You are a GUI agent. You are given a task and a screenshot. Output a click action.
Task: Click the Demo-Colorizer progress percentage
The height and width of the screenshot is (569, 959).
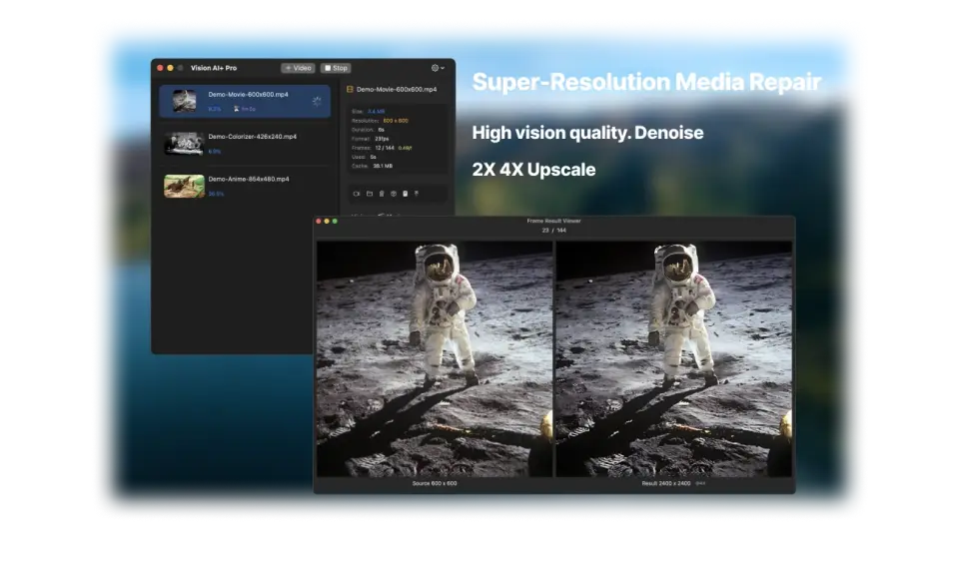(215, 152)
